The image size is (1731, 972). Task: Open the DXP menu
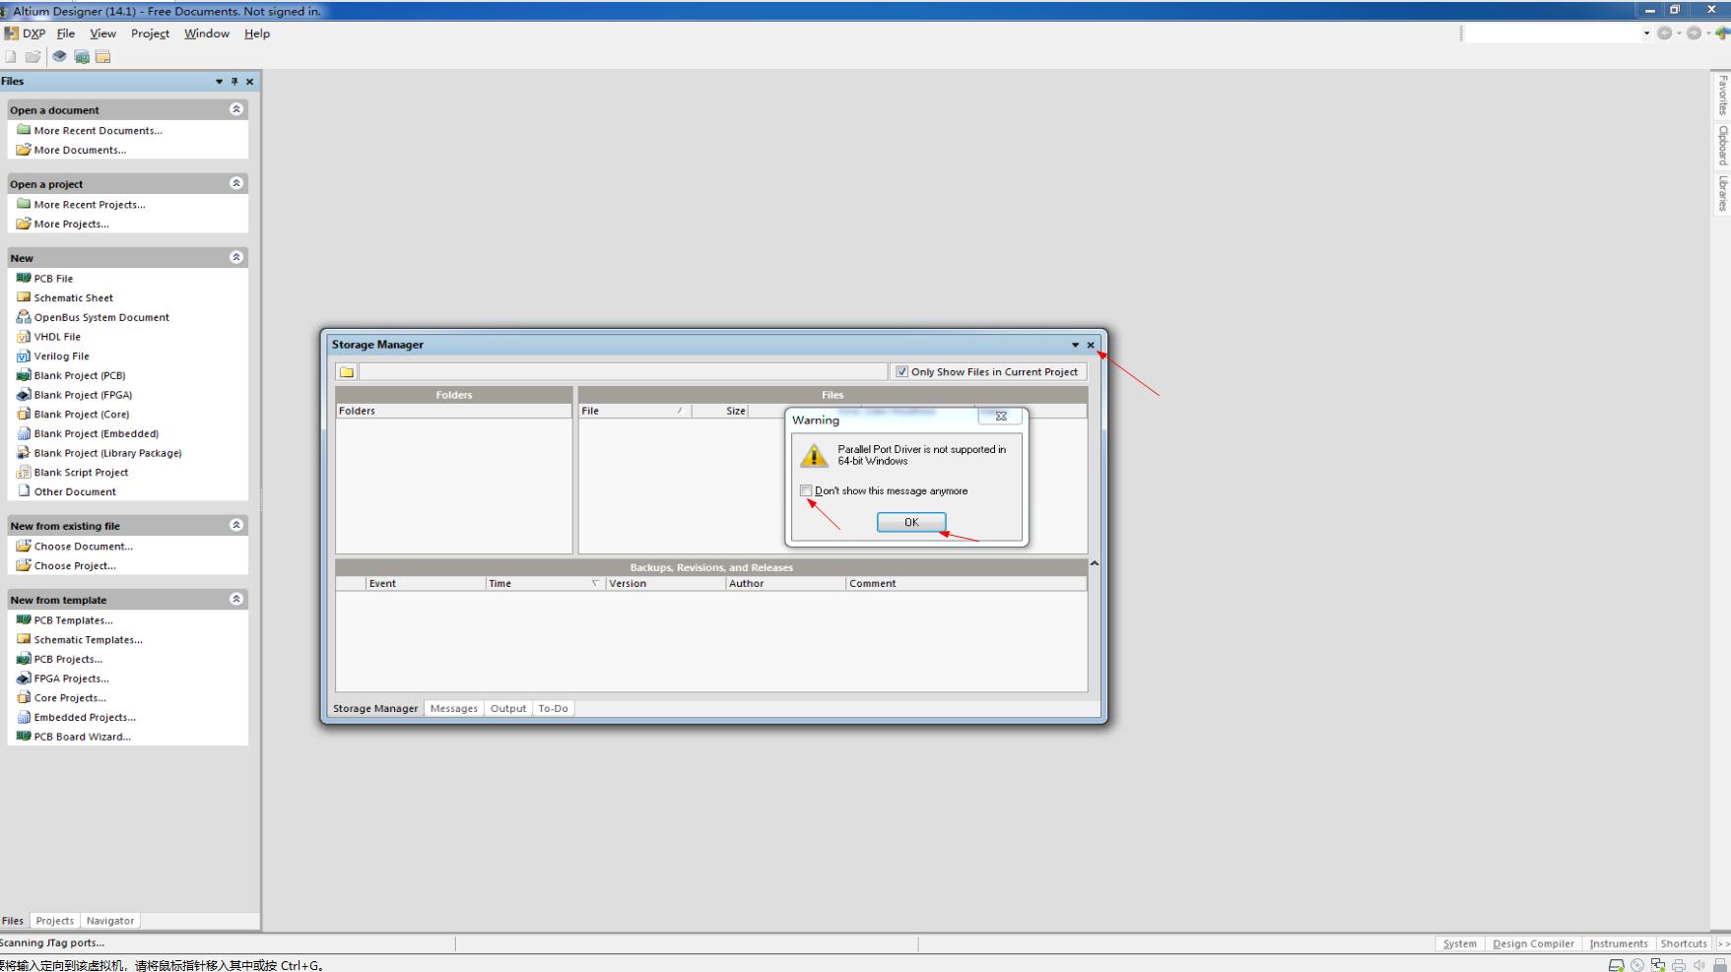click(33, 32)
